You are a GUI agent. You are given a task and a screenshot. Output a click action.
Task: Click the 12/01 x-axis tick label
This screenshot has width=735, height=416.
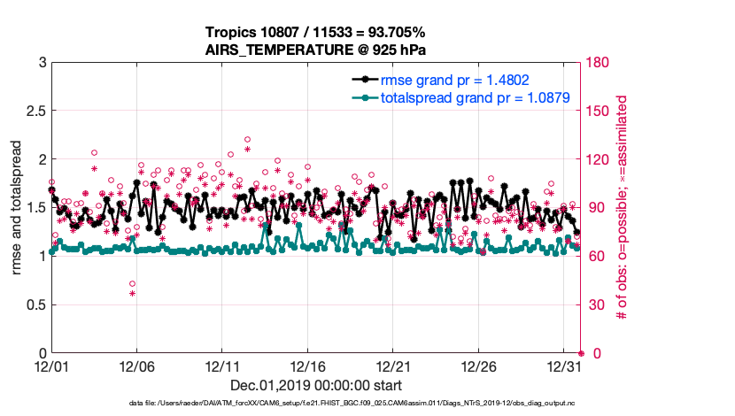pyautogui.click(x=50, y=365)
